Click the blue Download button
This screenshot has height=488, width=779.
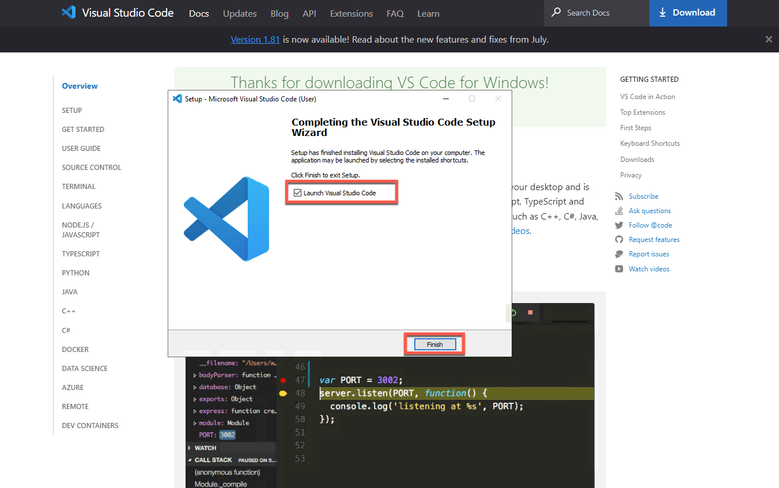pyautogui.click(x=687, y=13)
